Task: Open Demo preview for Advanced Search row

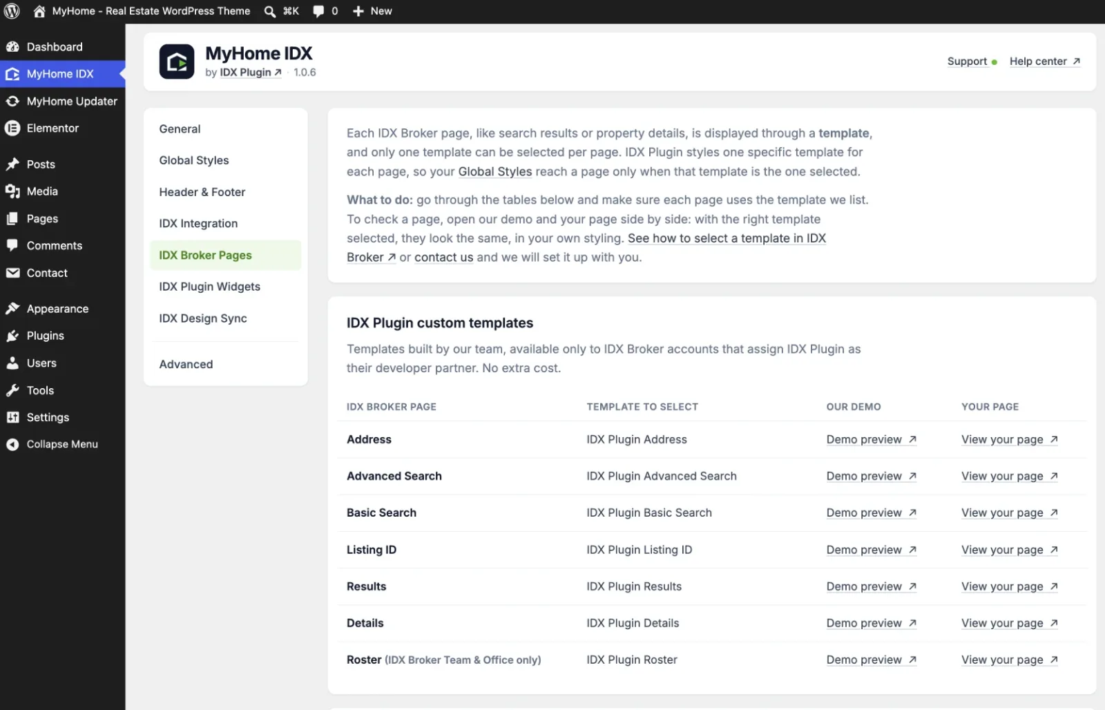Action: click(x=871, y=476)
